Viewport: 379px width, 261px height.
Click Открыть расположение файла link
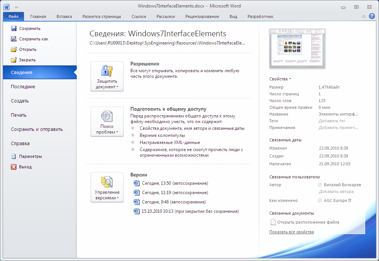pyautogui.click(x=308, y=222)
